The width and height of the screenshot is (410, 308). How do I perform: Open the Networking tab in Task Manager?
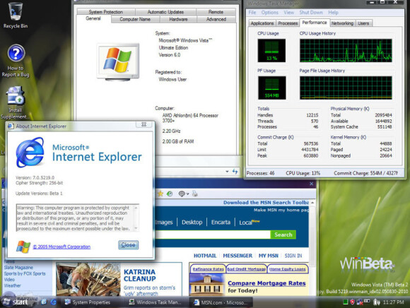pos(342,23)
